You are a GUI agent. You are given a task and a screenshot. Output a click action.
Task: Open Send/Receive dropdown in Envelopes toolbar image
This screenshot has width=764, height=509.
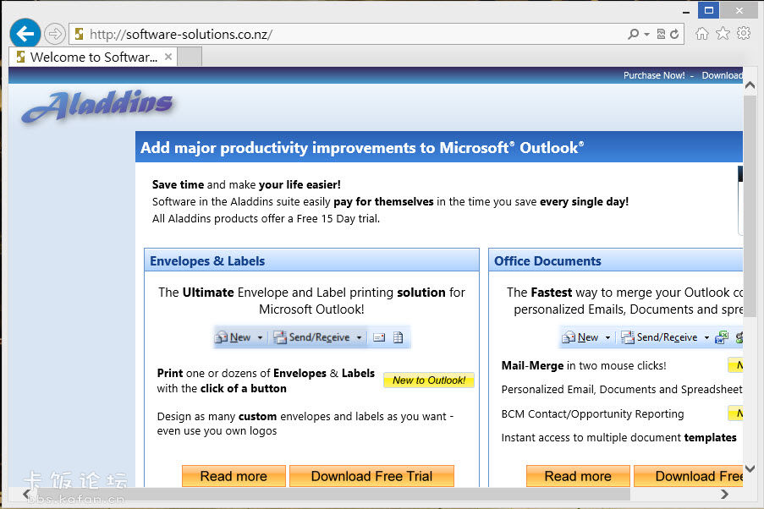click(359, 337)
